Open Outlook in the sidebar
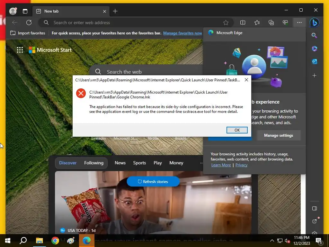The height and width of the screenshot is (247, 329). 314,61
